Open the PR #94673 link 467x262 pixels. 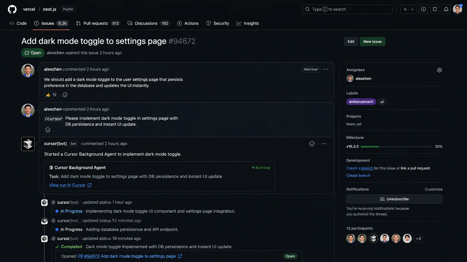89,256
